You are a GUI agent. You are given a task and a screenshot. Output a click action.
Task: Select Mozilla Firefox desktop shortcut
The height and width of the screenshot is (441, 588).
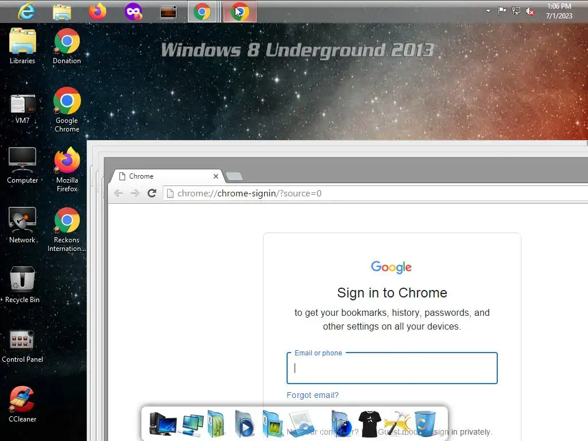(x=67, y=169)
